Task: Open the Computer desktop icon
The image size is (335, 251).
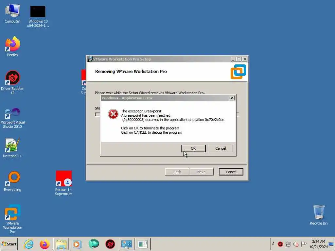Action: coord(12,13)
